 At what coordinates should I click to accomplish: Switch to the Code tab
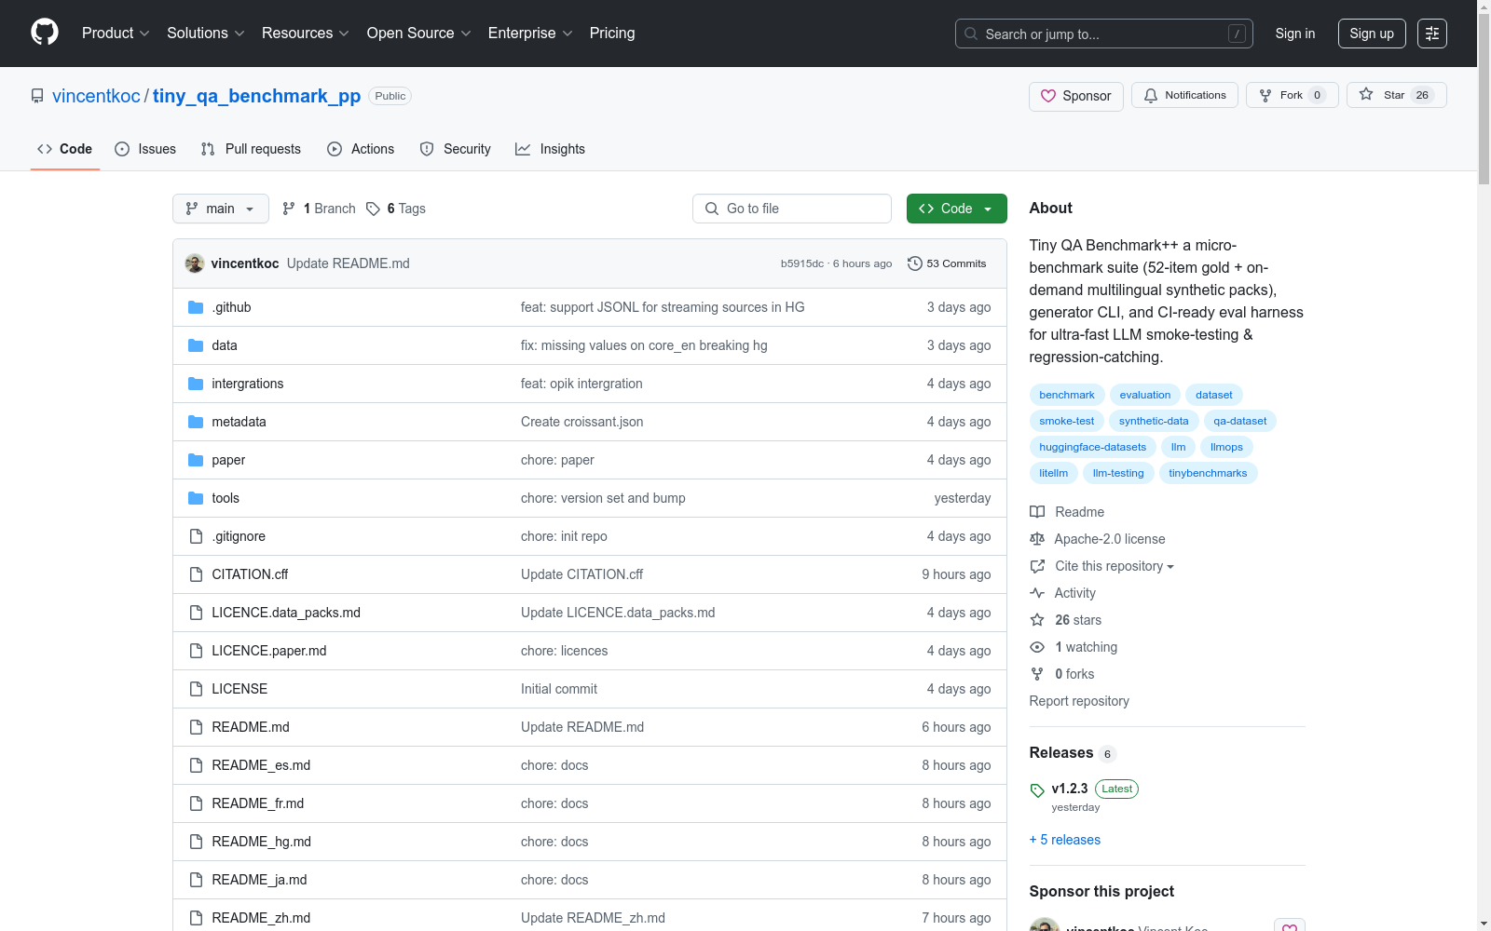pos(65,149)
